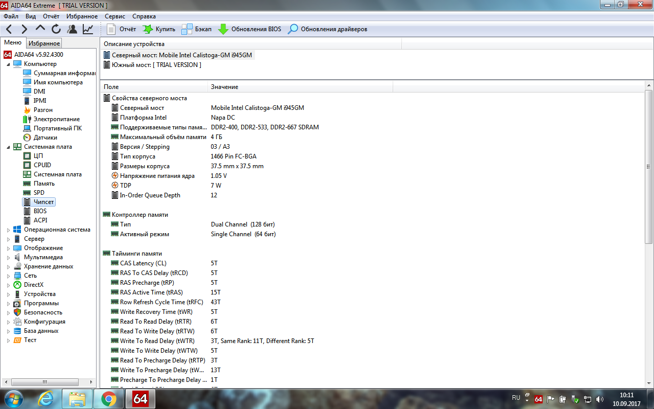Screen dimensions: 654x409
Task: Select the SPD memory module icon
Action: click(x=27, y=193)
